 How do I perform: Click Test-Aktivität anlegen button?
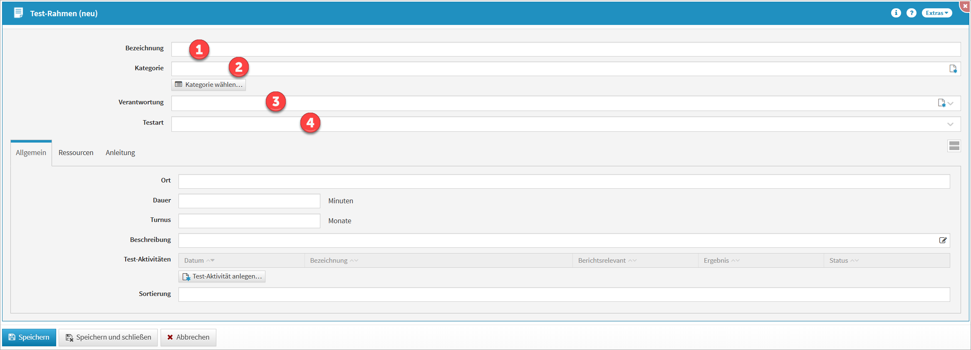click(222, 276)
